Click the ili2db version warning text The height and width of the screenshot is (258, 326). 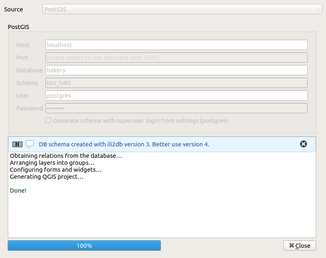coord(124,144)
